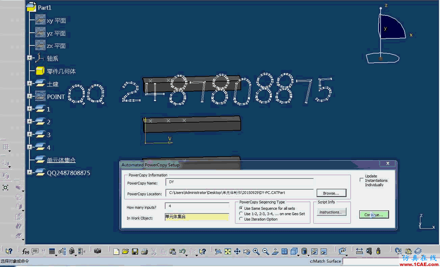This screenshot has width=440, height=267.
Task: Close the Automated PowerCopy Setup dialog
Action: point(388,163)
